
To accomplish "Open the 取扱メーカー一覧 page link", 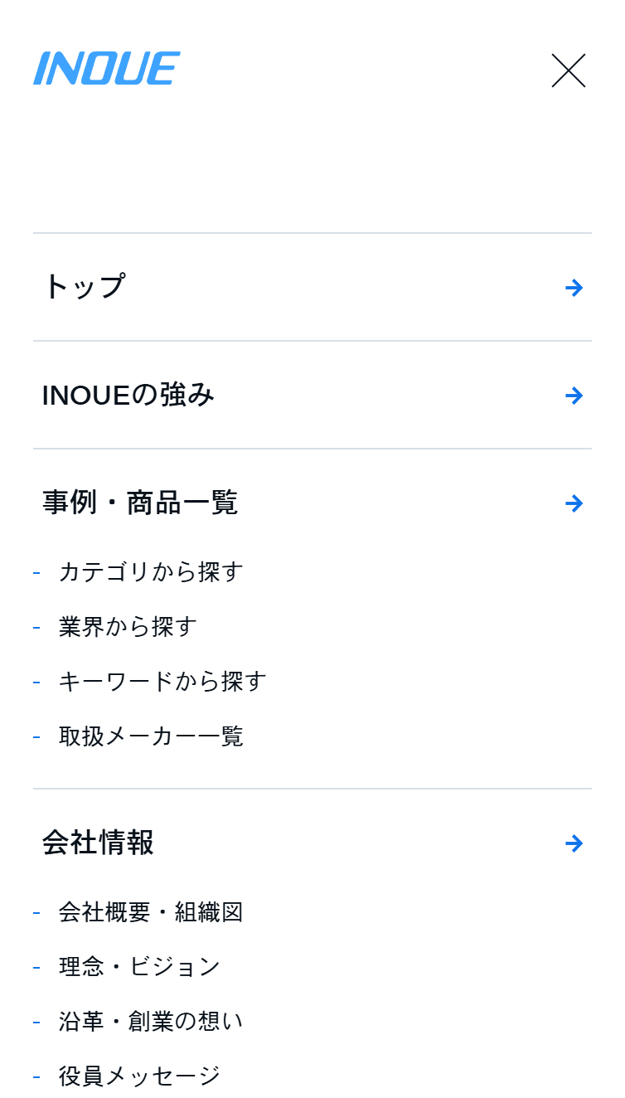I will coord(149,736).
